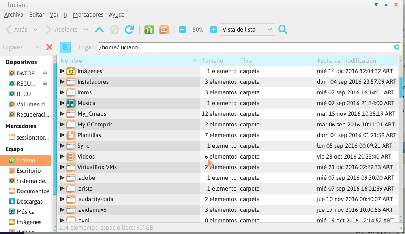Open the Ayuda menu
Image resolution: width=405 pixels, height=234 pixels.
pos(117,15)
